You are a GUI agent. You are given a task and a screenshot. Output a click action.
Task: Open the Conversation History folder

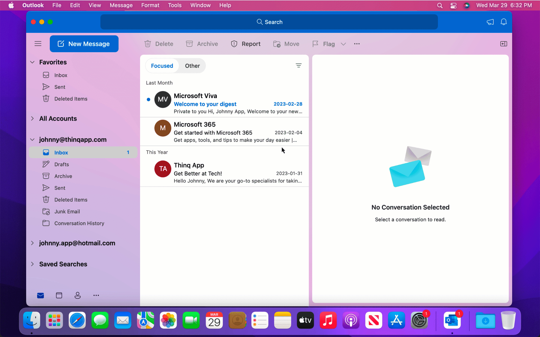pyautogui.click(x=83, y=223)
